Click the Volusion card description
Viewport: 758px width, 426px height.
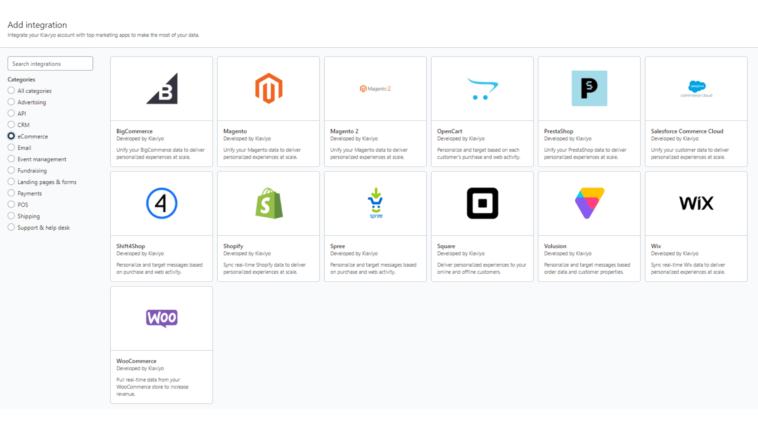[x=587, y=268]
